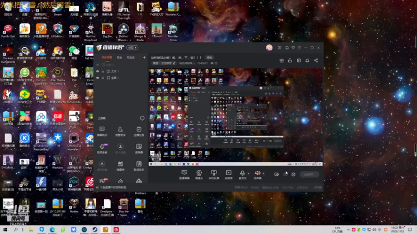Open 歌词助手 tool in toolbox
417x234 pixels.
(x=139, y=166)
